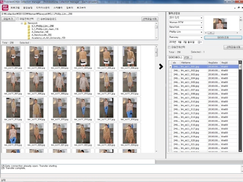
Task: Switch to the FTP tab
Action: [188, 58]
